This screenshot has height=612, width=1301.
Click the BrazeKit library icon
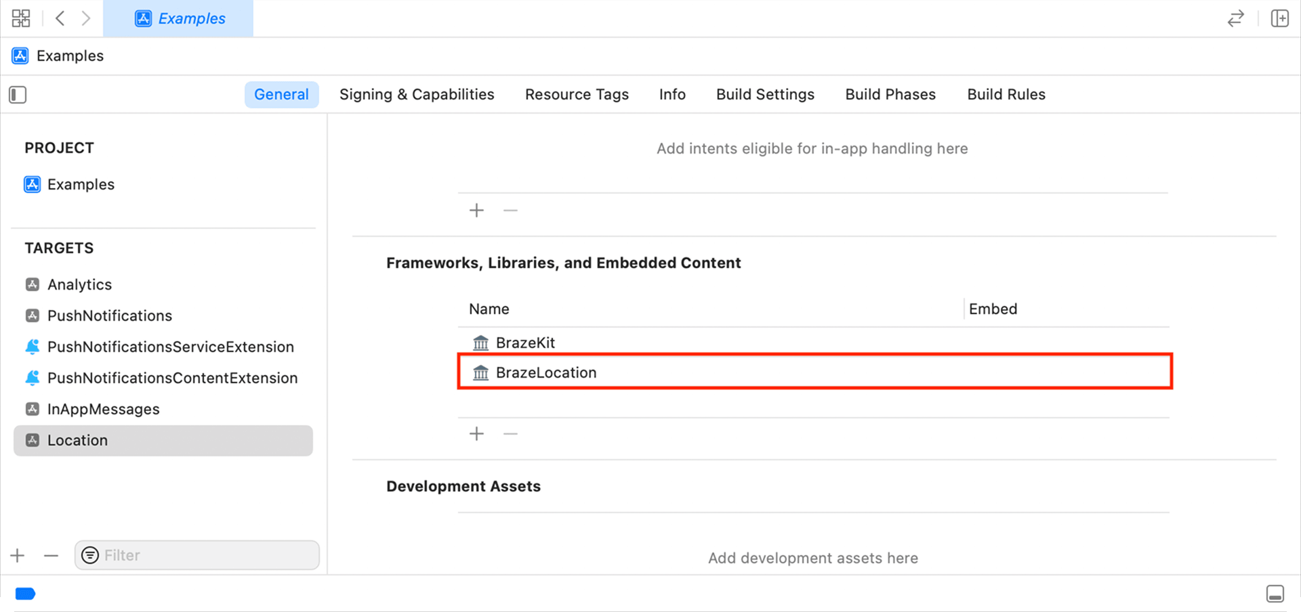[480, 343]
